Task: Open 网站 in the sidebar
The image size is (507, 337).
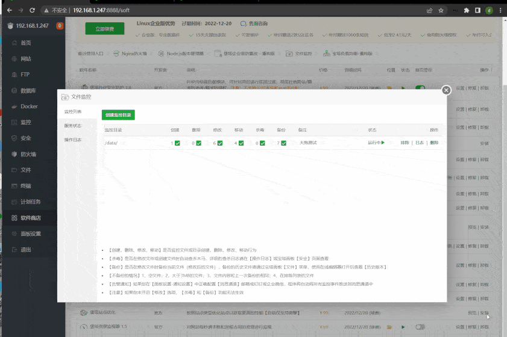Action: tap(26, 59)
